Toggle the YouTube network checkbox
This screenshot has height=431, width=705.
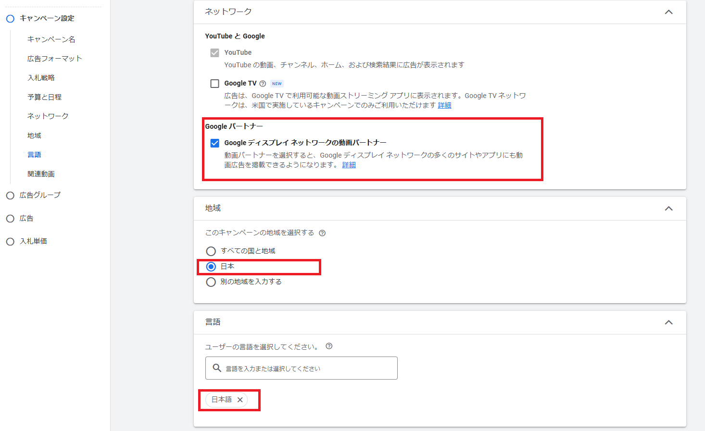214,53
